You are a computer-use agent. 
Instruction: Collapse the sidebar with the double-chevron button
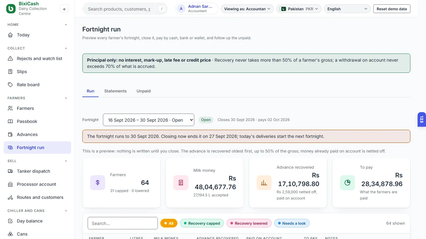[64, 9]
